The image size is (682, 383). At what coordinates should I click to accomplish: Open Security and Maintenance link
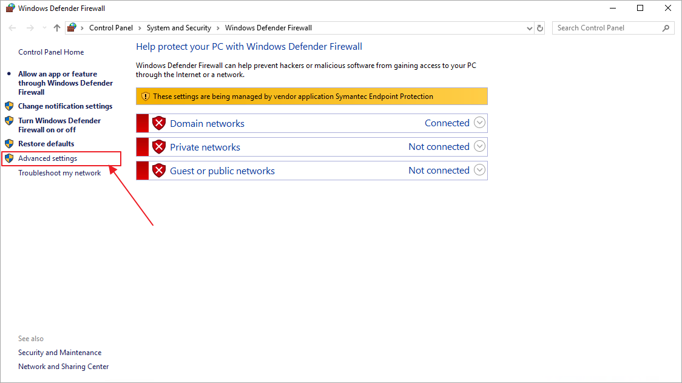[59, 353]
